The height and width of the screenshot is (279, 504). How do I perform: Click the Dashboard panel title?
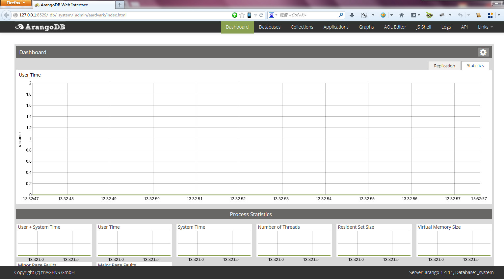click(33, 52)
